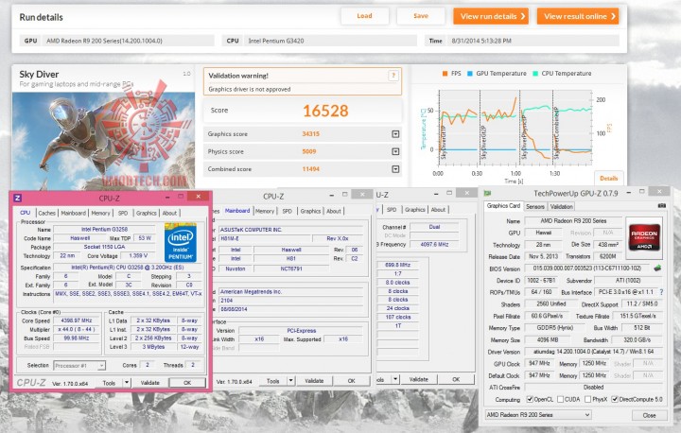Image resolution: width=681 pixels, height=433 pixels.
Task: Click the Details button below the chart
Action: click(608, 178)
